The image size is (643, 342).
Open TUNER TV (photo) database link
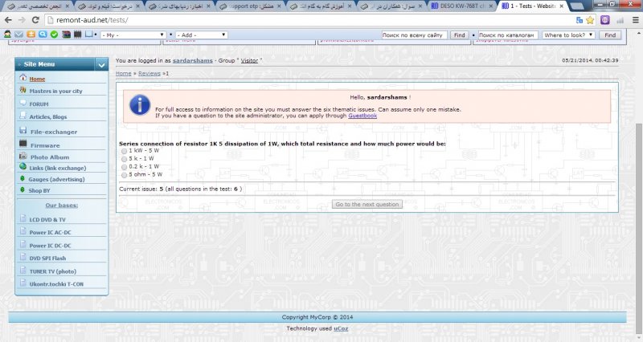point(53,271)
